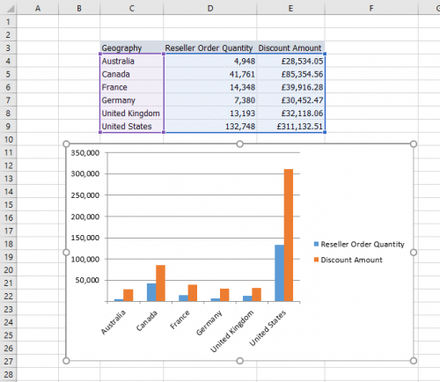Select the cell containing 7,380
This screenshot has width=440, height=382.
pos(210,100)
